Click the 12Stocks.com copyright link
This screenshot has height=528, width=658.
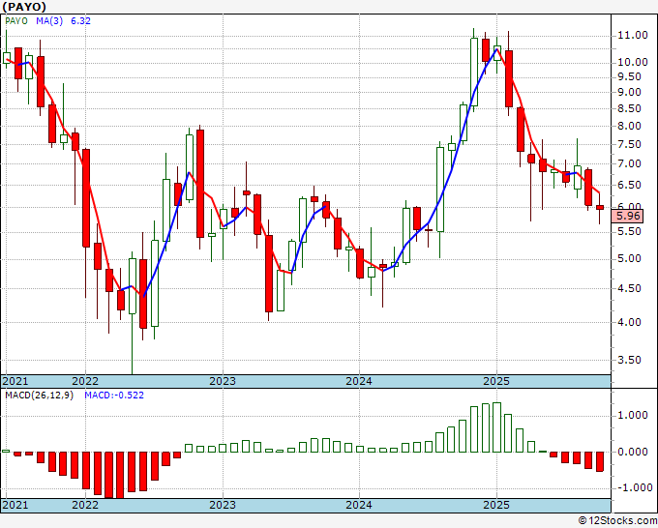(x=617, y=520)
